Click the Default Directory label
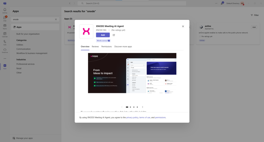This screenshot has height=142, width=264. [233, 3]
